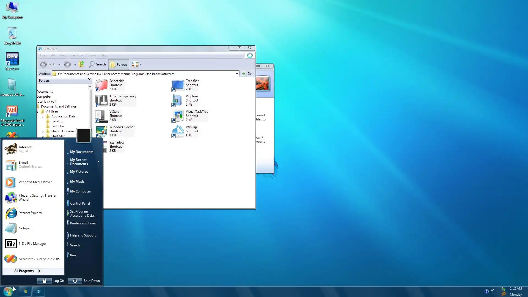Launch Windows Media Player from Start menu
The height and width of the screenshot is (297, 528).
(35, 182)
